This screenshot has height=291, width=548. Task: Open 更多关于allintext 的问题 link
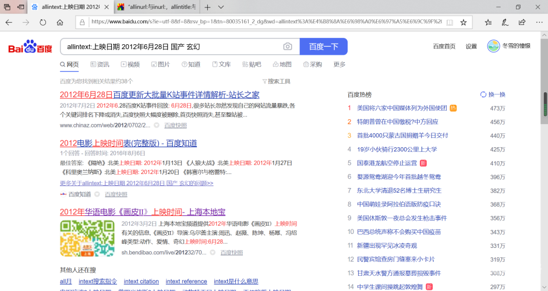(136, 183)
